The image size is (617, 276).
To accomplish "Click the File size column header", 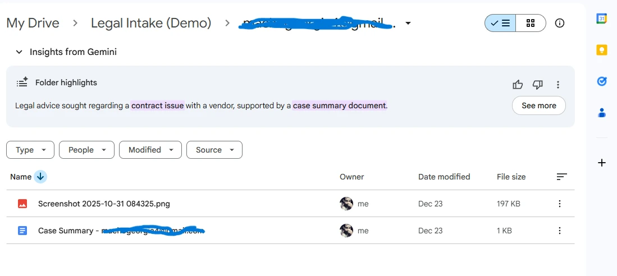I will tap(511, 177).
